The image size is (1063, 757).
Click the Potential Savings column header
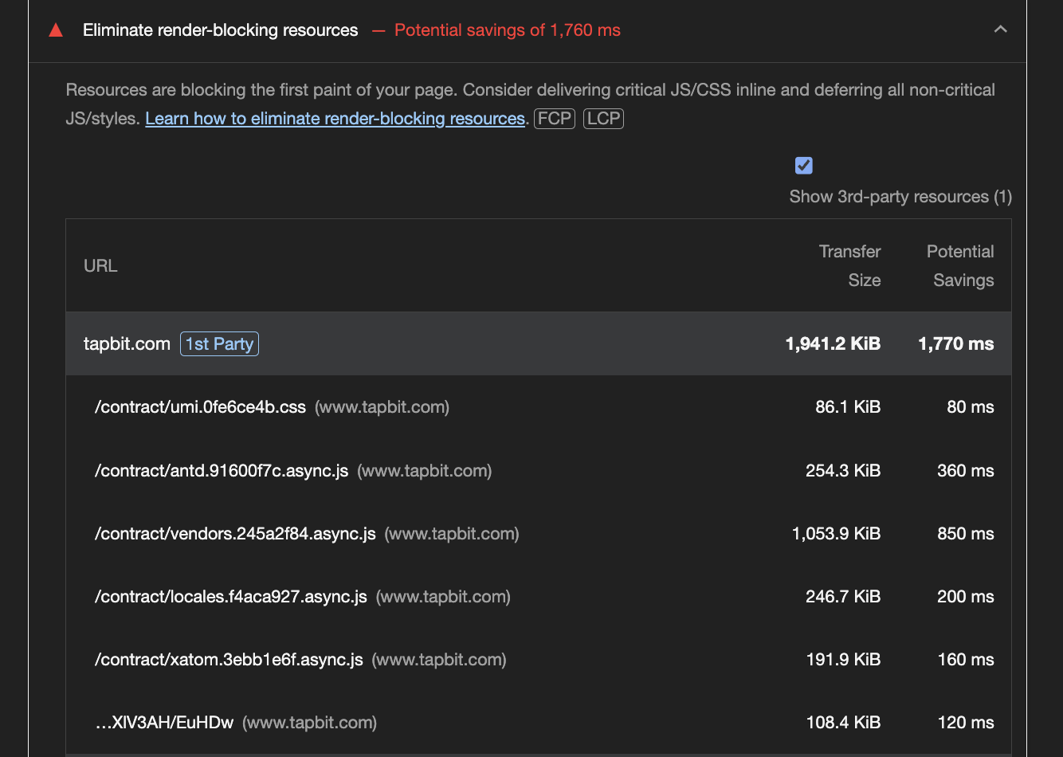960,266
